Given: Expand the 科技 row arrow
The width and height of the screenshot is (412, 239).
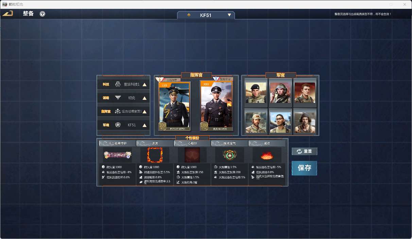Looking at the screenshot, I should point(144,85).
